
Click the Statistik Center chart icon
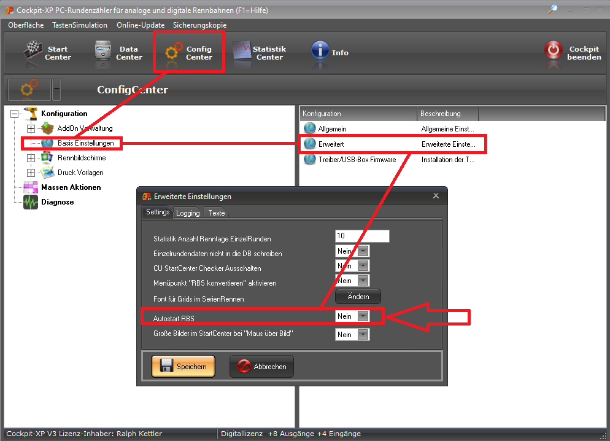coord(242,53)
